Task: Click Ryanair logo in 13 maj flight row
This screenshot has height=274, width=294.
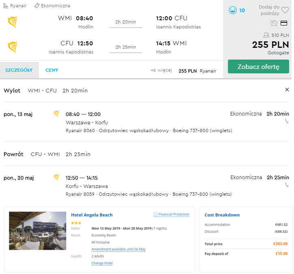Action: coord(56,114)
